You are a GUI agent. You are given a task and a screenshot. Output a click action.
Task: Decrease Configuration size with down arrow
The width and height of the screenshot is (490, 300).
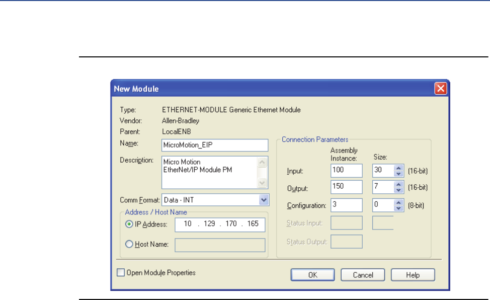click(x=399, y=207)
